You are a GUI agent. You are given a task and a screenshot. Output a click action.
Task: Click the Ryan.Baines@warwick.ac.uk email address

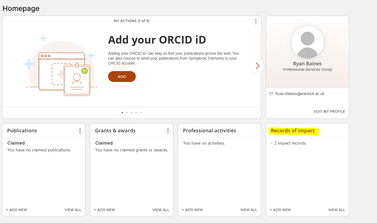[x=300, y=94]
